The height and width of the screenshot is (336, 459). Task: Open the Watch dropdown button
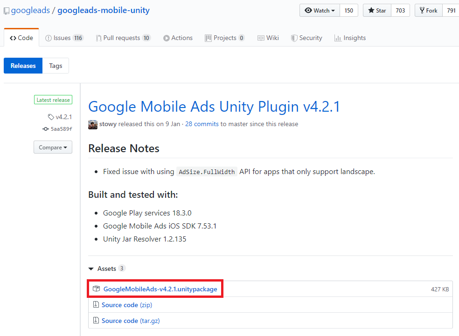320,11
